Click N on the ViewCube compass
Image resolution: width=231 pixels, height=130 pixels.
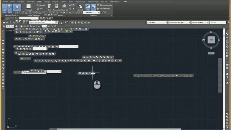pyautogui.click(x=211, y=32)
